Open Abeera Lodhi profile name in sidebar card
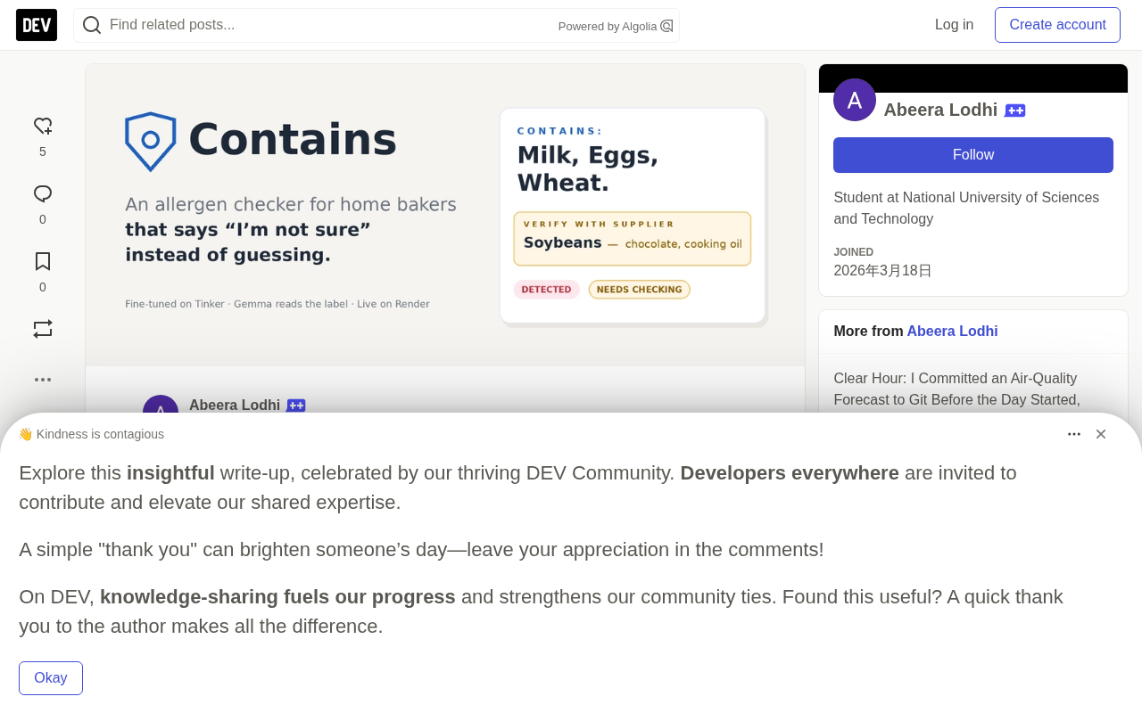1142x713 pixels. [940, 110]
